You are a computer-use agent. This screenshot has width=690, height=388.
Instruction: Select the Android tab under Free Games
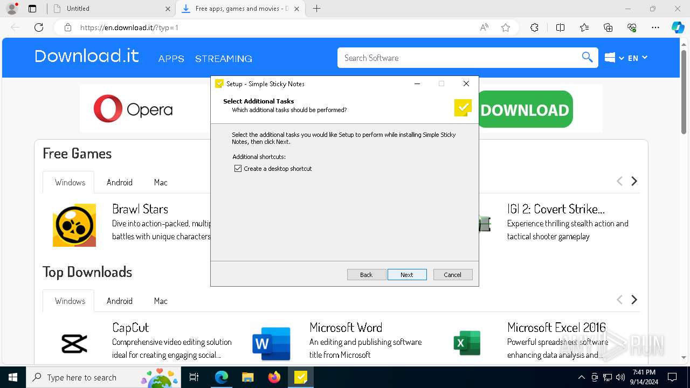(120, 182)
